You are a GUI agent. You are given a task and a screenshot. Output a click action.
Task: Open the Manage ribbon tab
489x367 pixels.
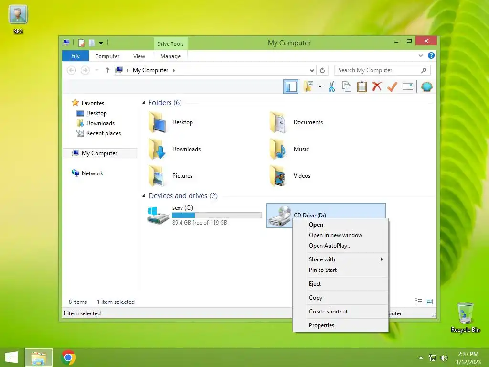pyautogui.click(x=170, y=56)
